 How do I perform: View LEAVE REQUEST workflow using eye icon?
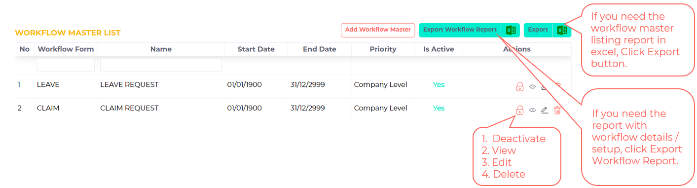click(x=532, y=87)
